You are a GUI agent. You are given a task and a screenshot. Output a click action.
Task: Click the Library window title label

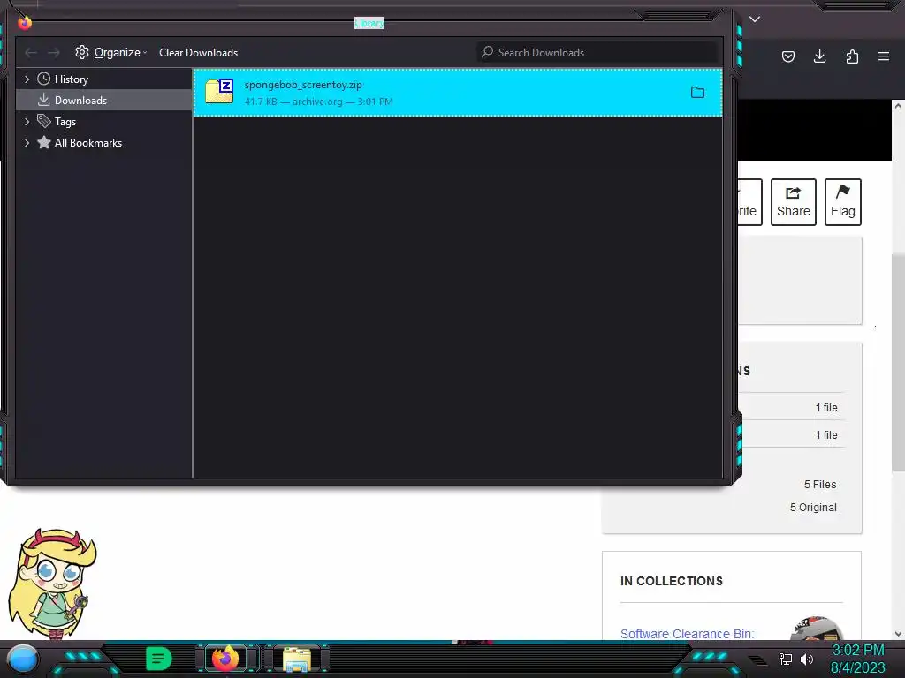pyautogui.click(x=369, y=23)
